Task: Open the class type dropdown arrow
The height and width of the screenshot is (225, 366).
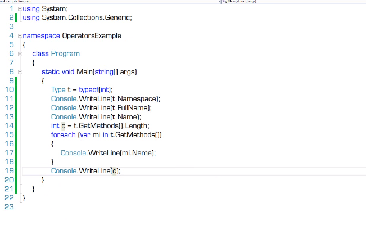Action: [x=219, y=1]
